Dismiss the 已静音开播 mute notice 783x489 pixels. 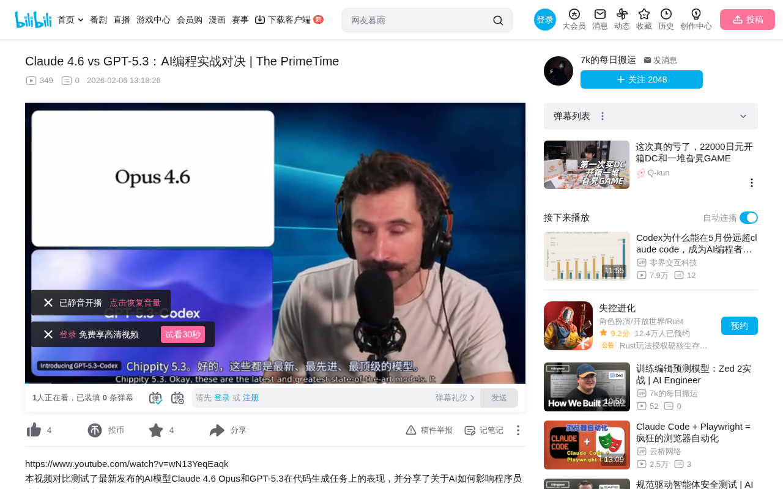pos(48,303)
